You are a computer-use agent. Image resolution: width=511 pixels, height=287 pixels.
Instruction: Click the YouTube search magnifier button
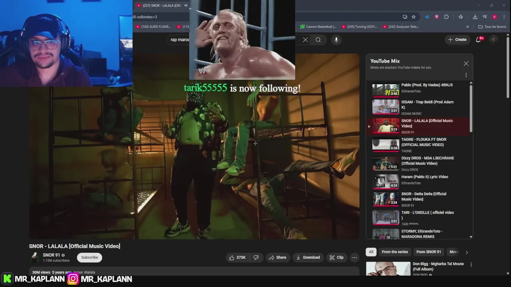pyautogui.click(x=318, y=40)
